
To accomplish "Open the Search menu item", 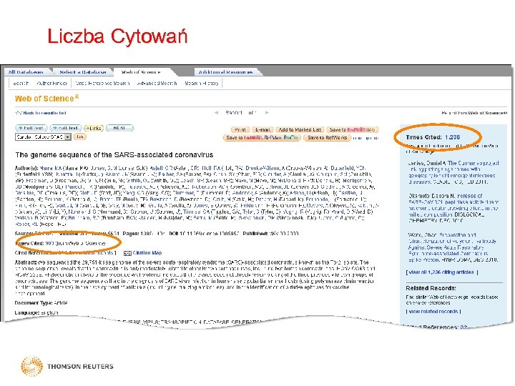I will point(21,84).
